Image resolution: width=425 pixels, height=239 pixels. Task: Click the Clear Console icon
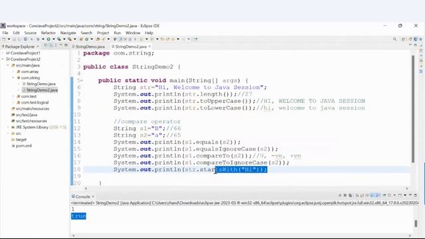click(357, 195)
